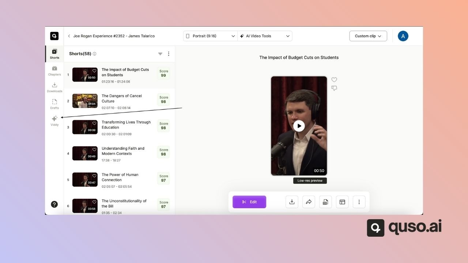Screen dimensions: 468x263
Task: Like the preview clip with heart icon
Action: tap(334, 80)
